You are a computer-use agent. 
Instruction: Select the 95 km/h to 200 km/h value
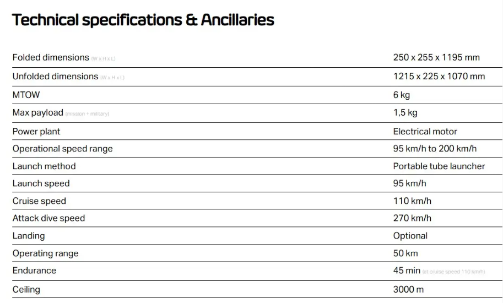tap(435, 148)
